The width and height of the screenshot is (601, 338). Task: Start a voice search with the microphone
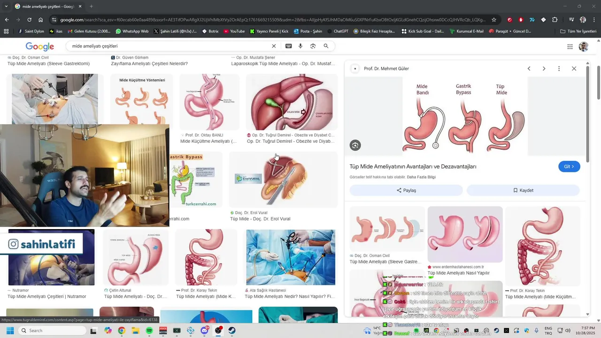(300, 46)
